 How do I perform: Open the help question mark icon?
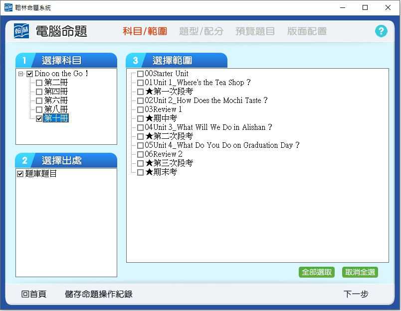381,31
